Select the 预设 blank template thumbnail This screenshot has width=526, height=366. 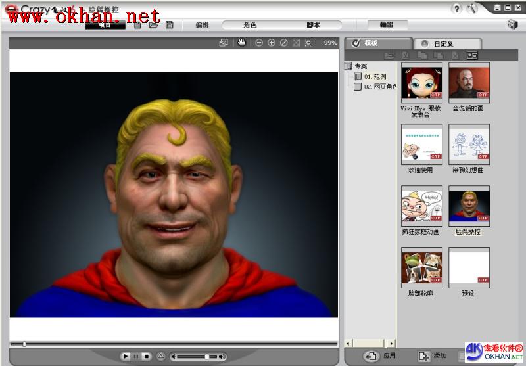(x=469, y=267)
